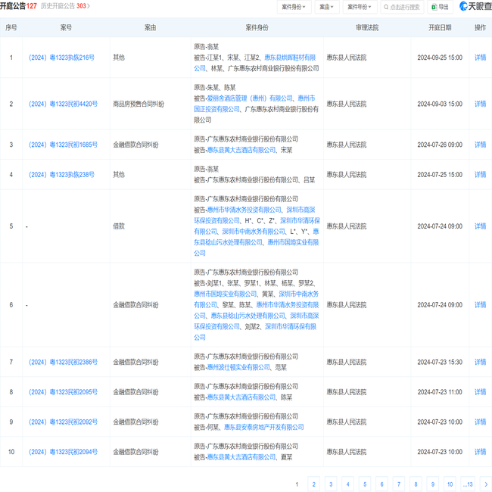Click the magnifier icon in search box
Screen dimensions: 492x492
(x=386, y=7)
